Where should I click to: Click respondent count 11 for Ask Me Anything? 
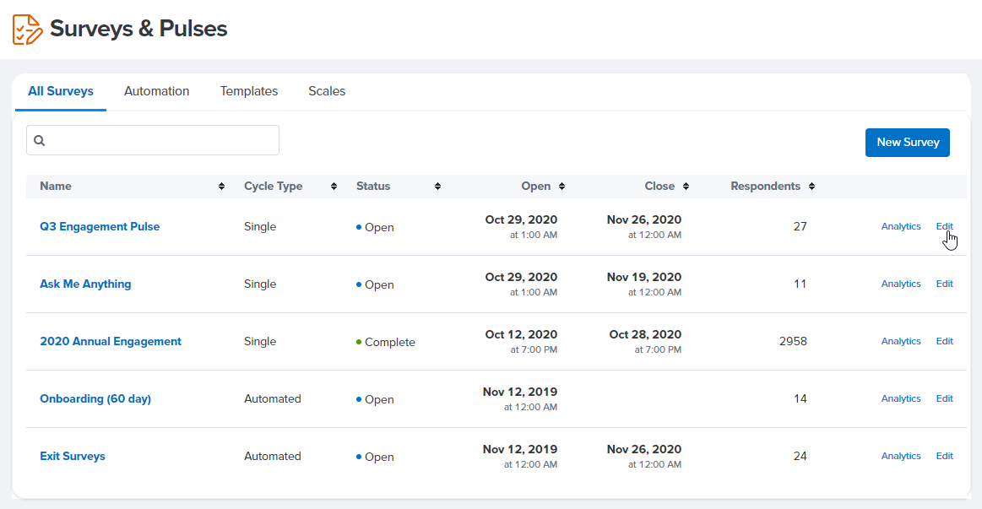coord(800,284)
